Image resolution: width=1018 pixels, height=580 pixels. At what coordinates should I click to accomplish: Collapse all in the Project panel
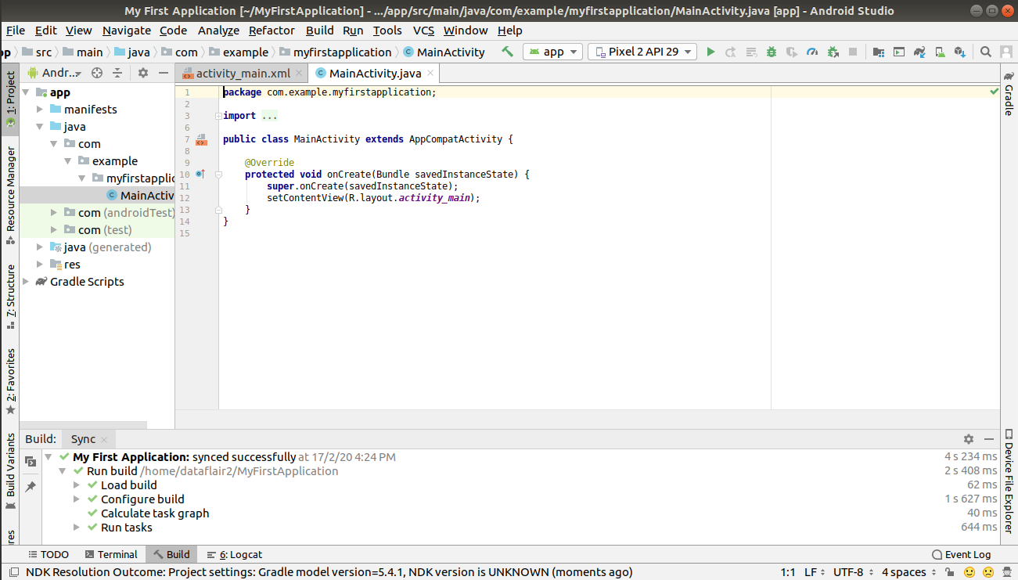click(x=117, y=73)
